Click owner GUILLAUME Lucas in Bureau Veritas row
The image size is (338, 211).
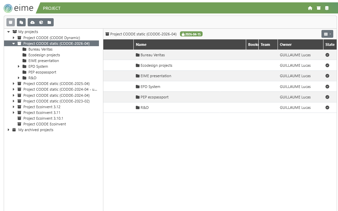click(x=295, y=55)
